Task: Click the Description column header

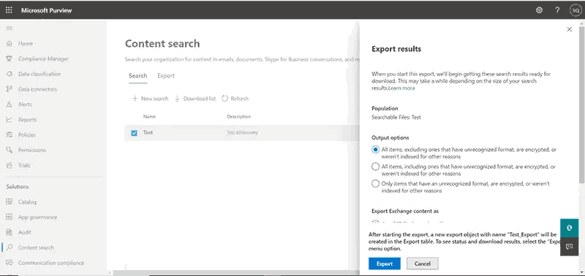Action: click(x=239, y=117)
